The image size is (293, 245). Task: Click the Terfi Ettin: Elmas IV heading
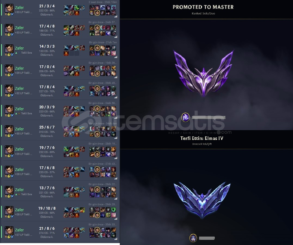[202, 138]
